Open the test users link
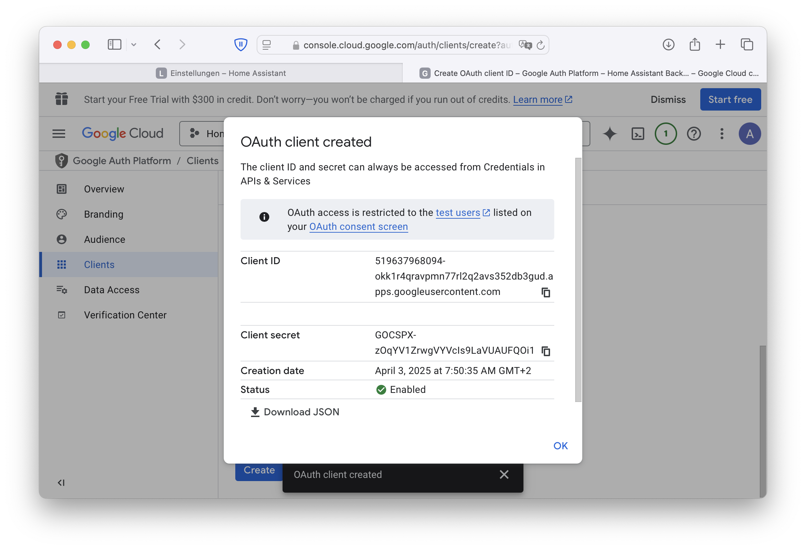The image size is (806, 550). tap(458, 212)
